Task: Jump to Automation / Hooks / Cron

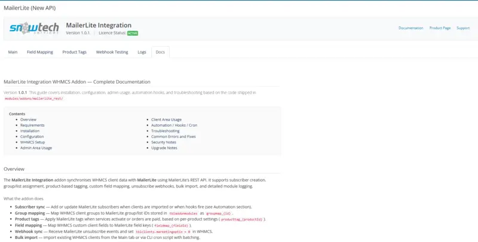Action: click(174, 125)
